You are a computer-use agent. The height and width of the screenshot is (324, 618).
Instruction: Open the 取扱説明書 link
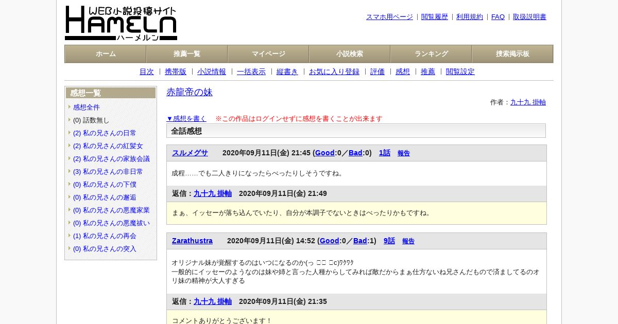pyautogui.click(x=529, y=16)
